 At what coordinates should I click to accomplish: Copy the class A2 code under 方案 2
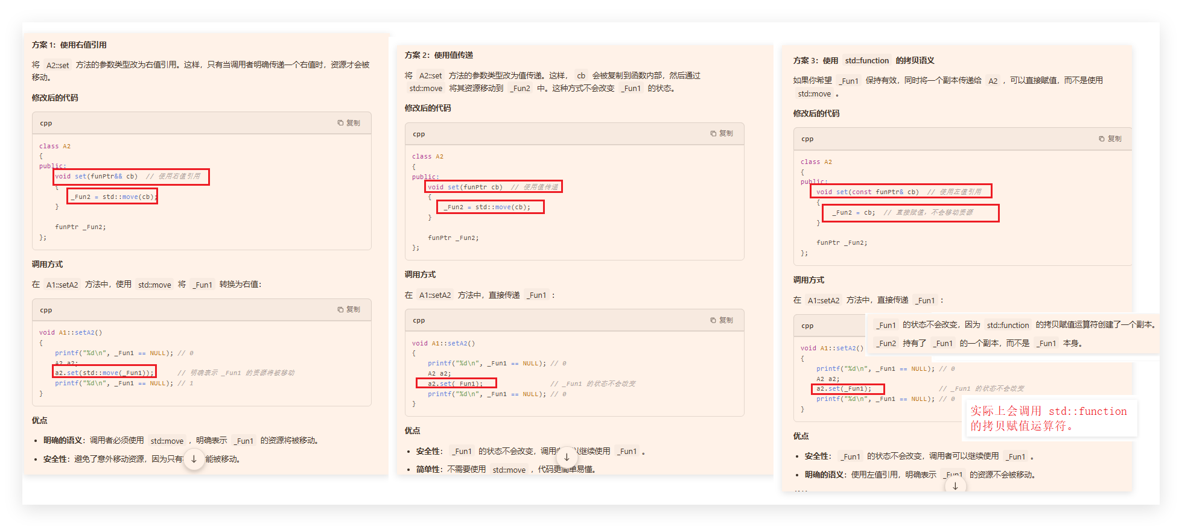[722, 133]
